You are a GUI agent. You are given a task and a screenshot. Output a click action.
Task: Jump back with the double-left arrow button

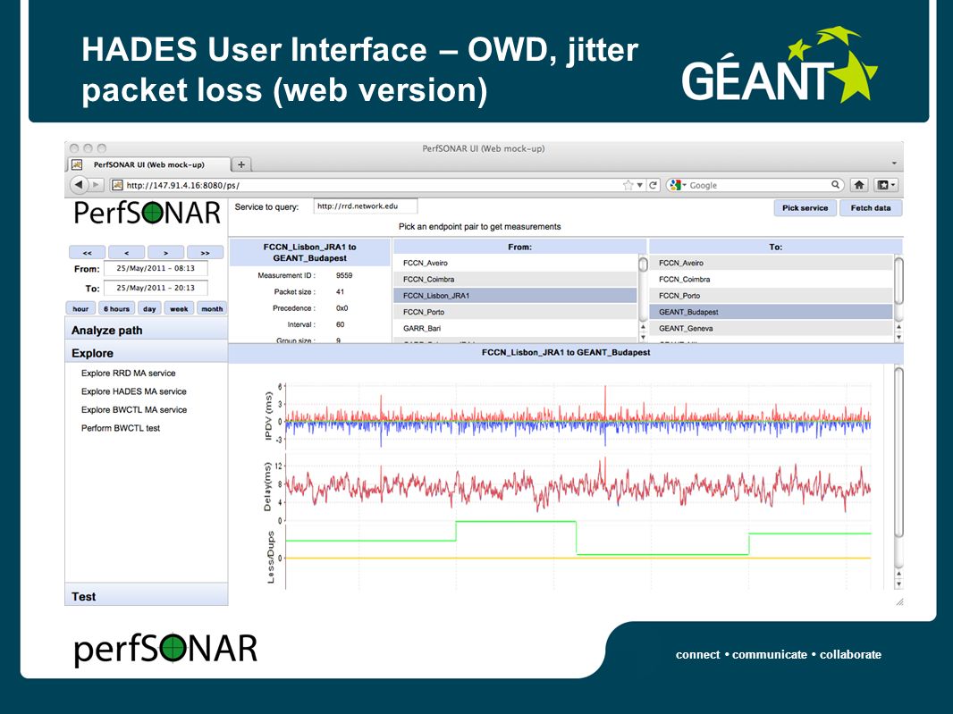(87, 252)
